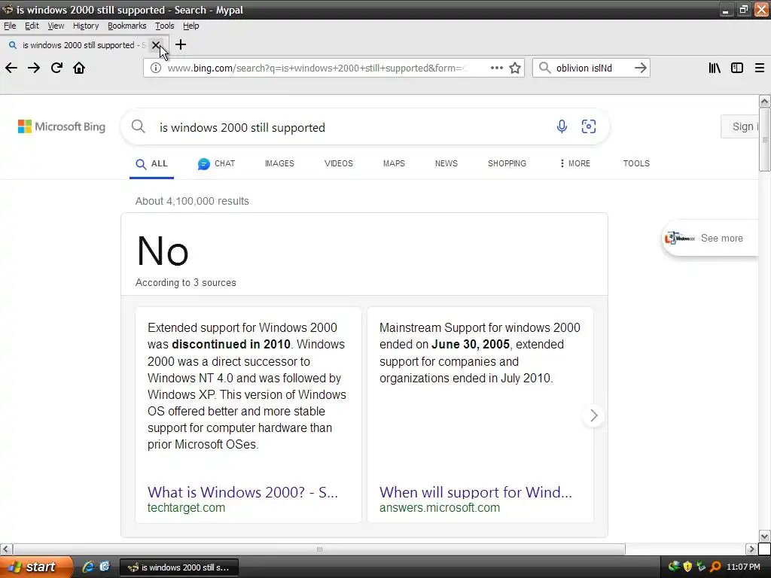Viewport: 771px width, 578px height.
Task: Click the 'oblivion islNd' search box
Action: click(x=591, y=68)
